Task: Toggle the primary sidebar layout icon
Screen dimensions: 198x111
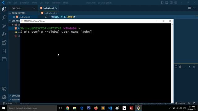Action: click(x=162, y=3)
